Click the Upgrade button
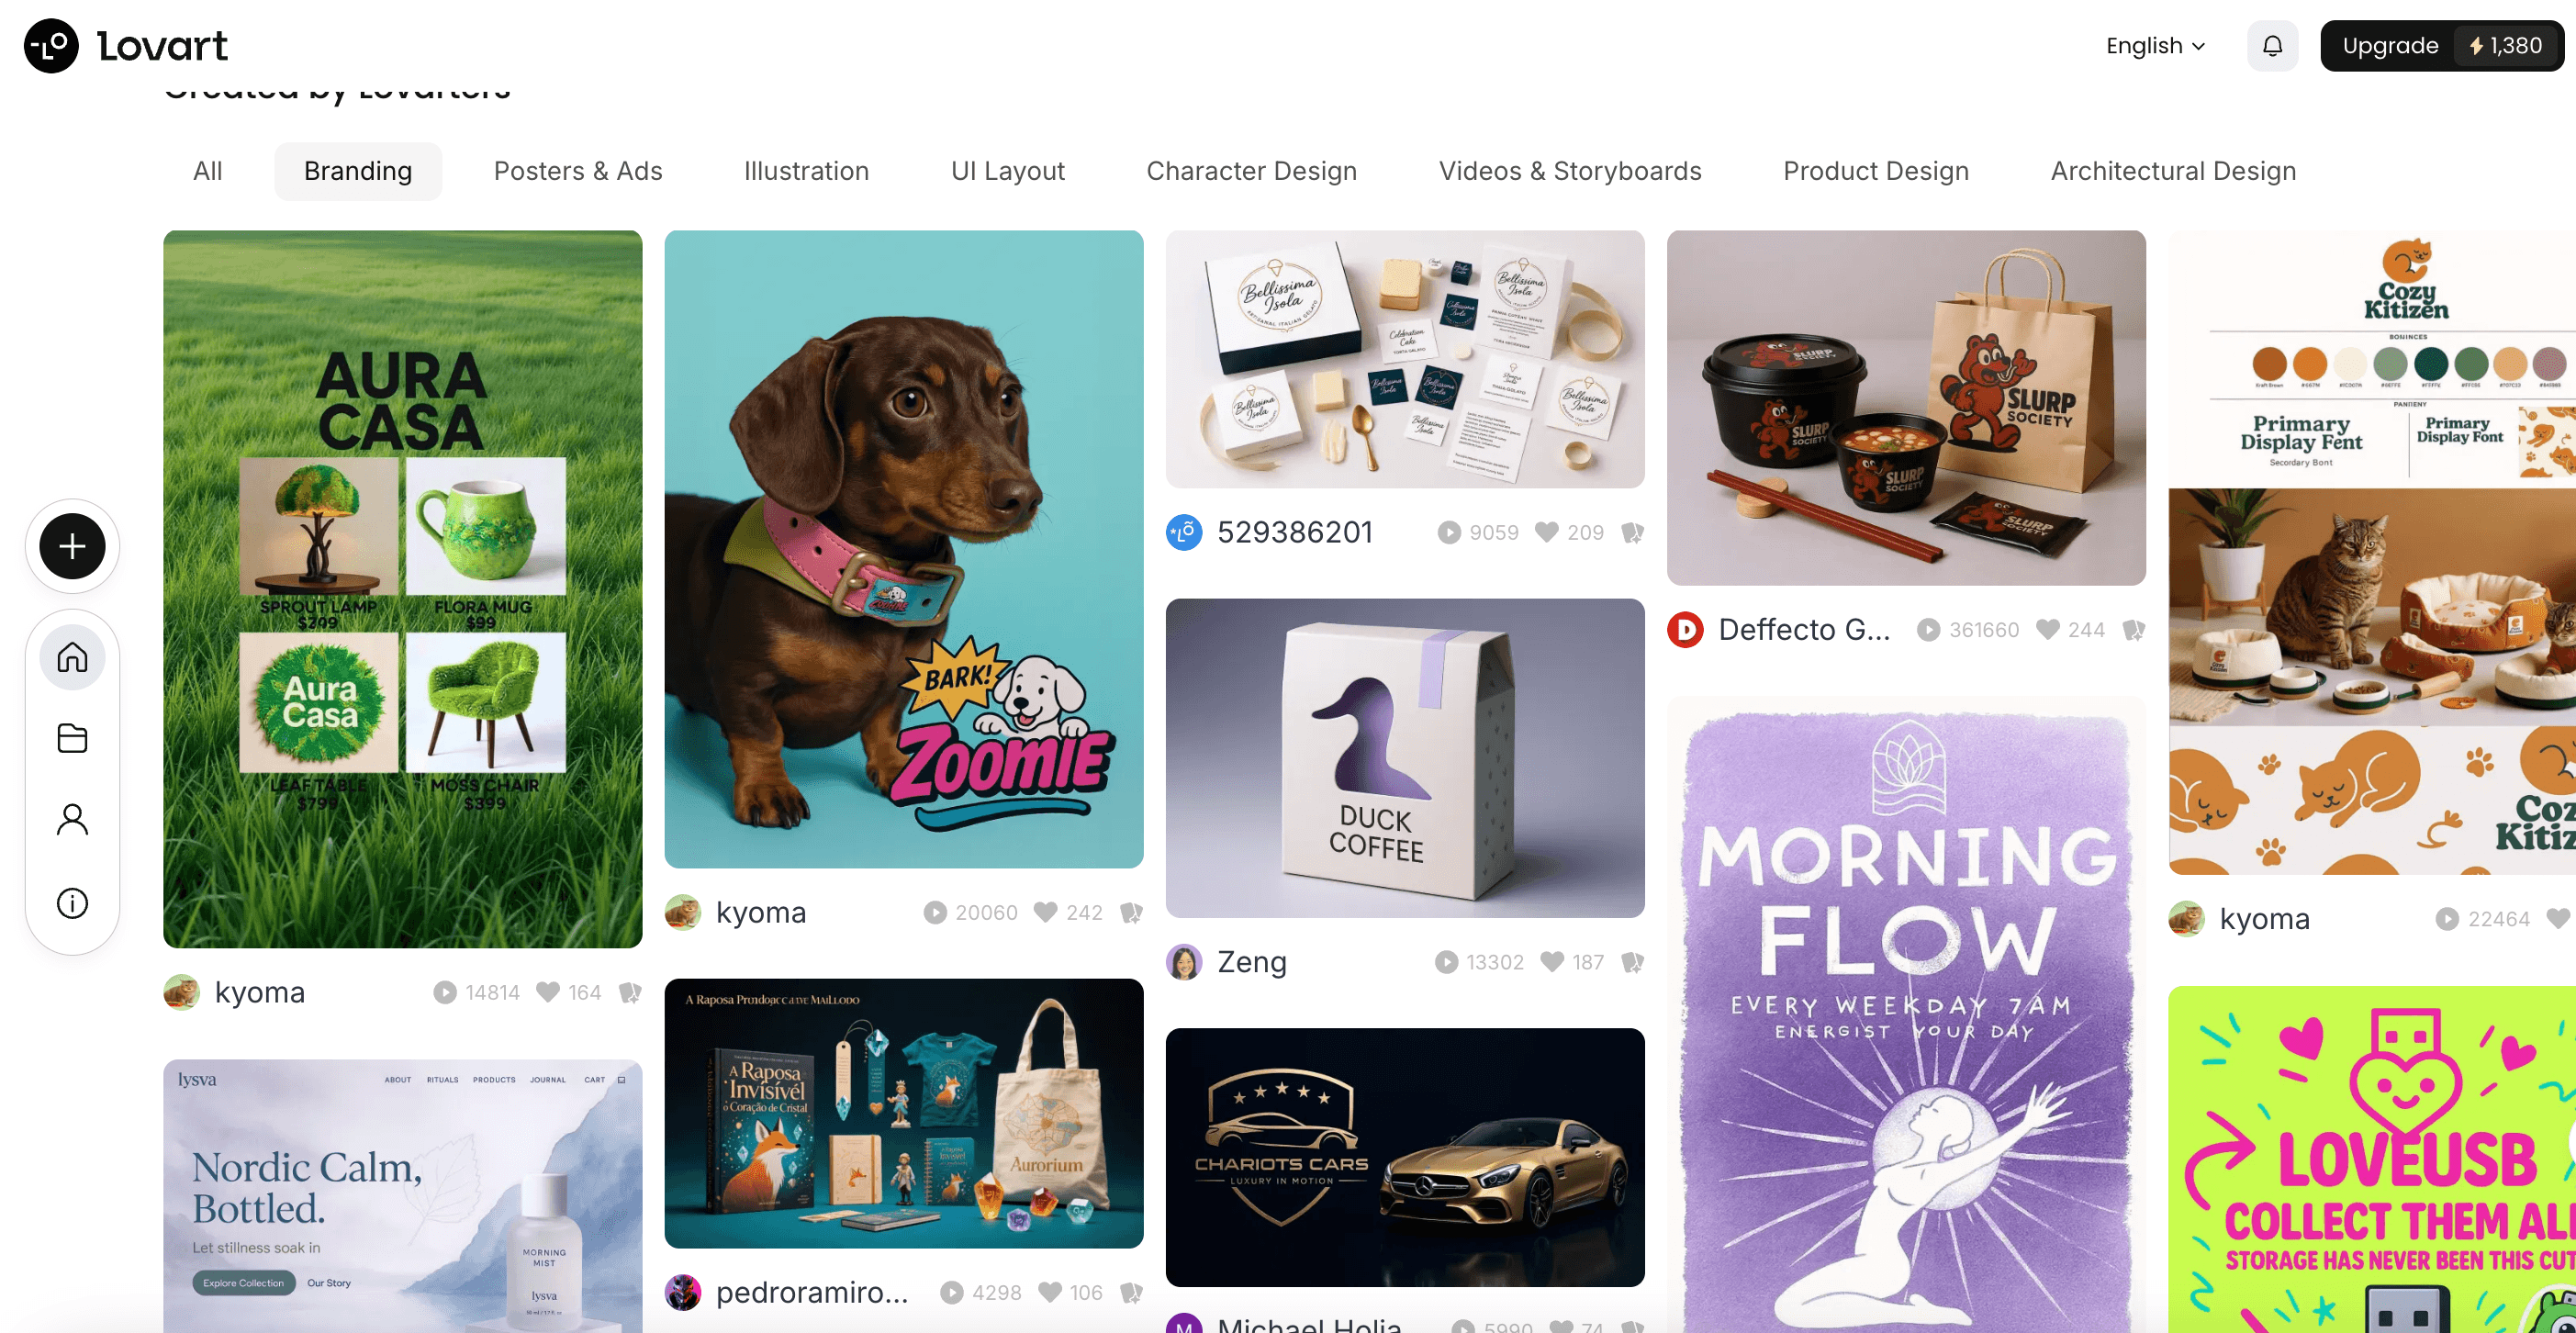2576x1333 pixels. click(x=2390, y=46)
